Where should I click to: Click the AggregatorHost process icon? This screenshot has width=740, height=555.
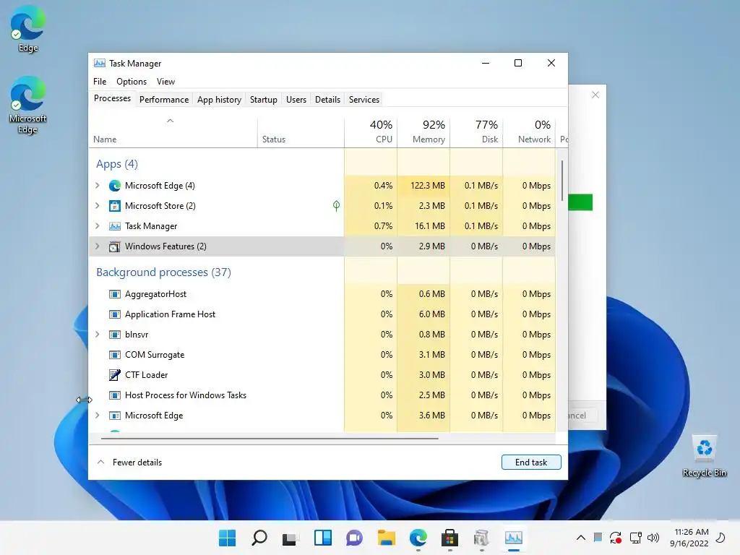point(115,294)
